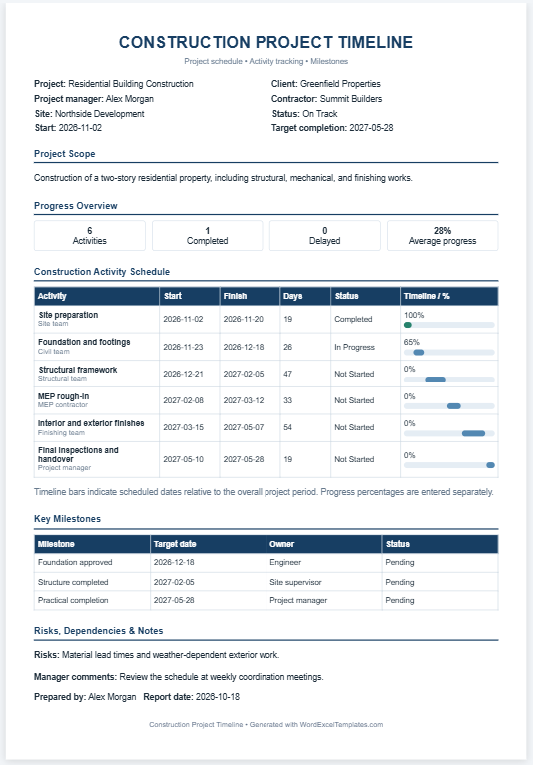Screen dimensions: 533x765
Task: Click the 'Target completion: 2027-05-28' line
Action: point(332,128)
